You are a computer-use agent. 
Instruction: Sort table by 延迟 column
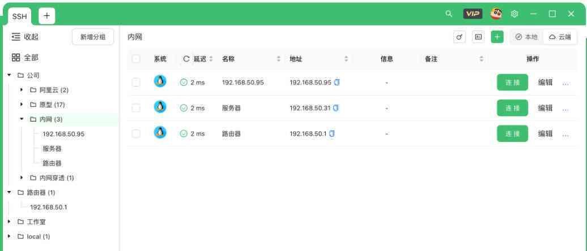[211, 59]
